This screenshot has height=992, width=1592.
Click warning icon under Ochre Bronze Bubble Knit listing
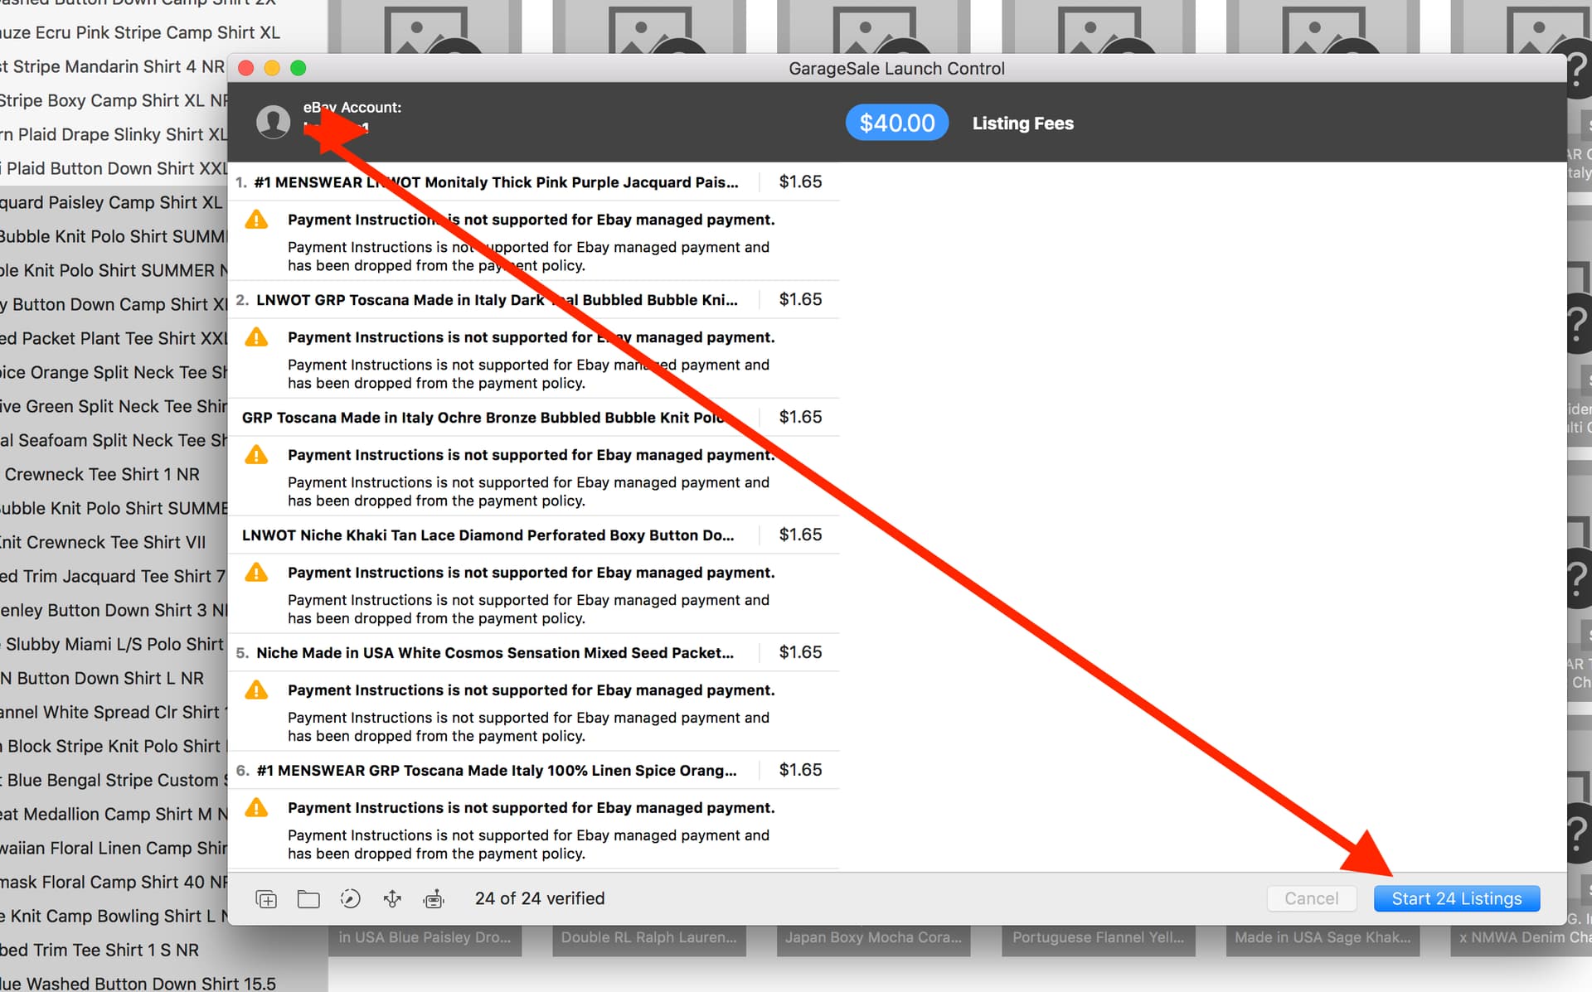(257, 455)
